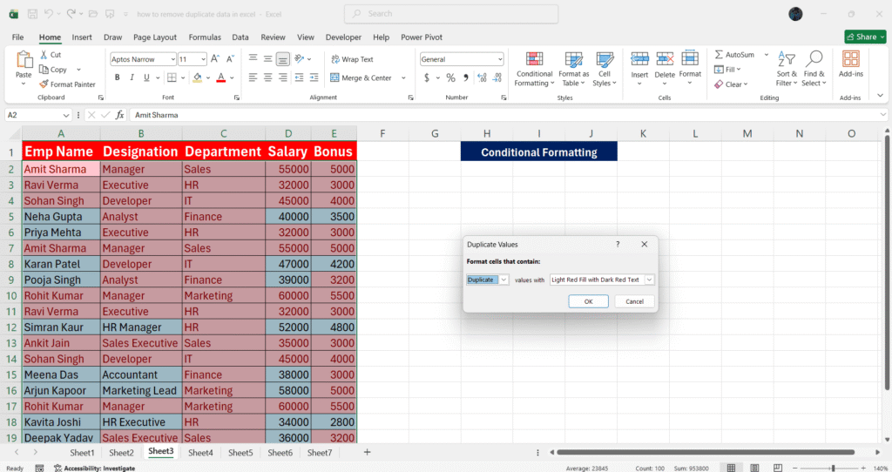Click the Share button

[865, 37]
